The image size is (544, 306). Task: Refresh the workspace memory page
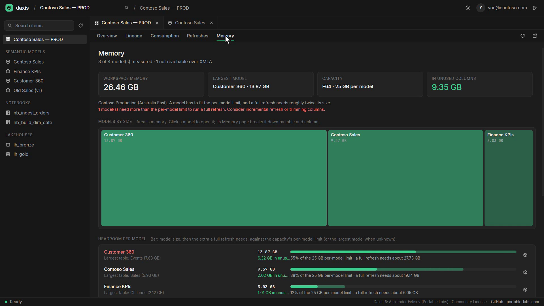[522, 36]
